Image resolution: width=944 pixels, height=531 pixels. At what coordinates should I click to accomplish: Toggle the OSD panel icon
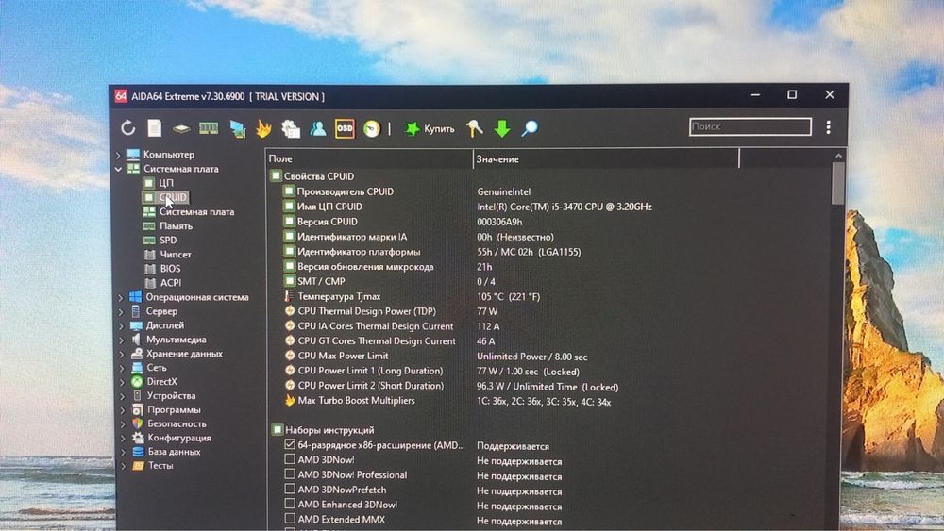[345, 128]
